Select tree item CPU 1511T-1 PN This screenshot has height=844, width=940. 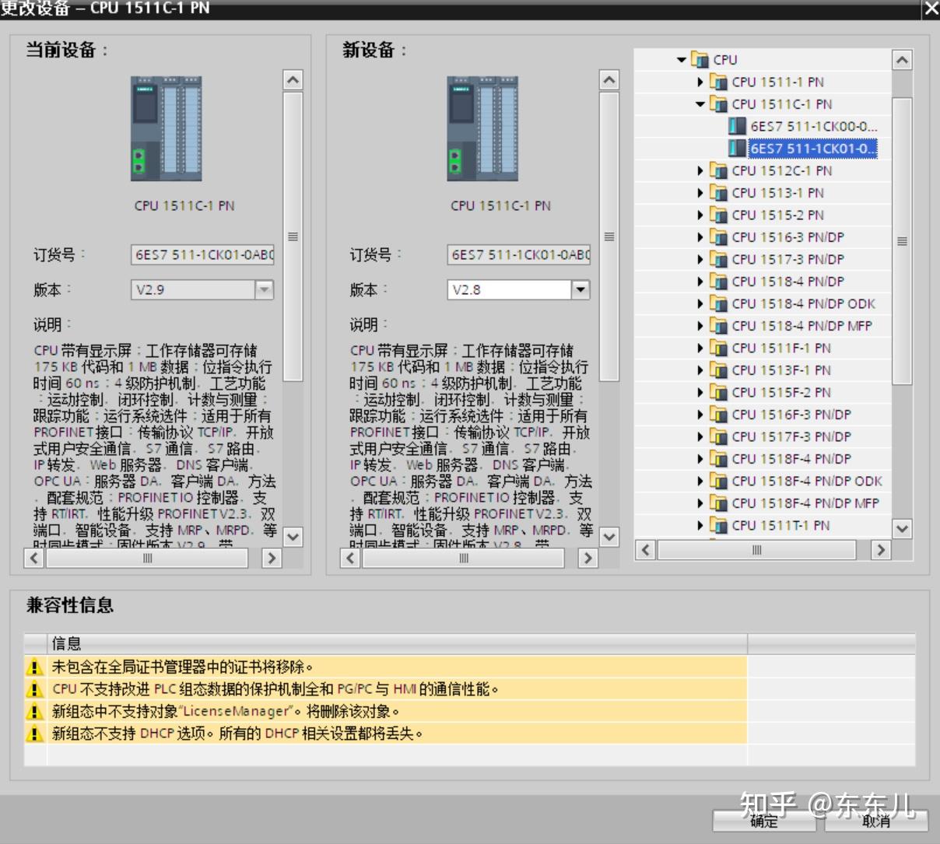780,525
